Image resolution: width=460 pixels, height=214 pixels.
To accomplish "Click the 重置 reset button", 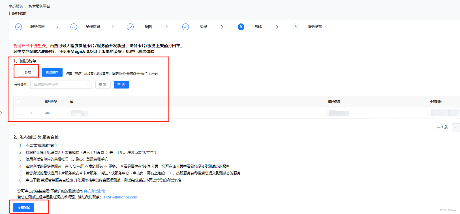I will (103, 85).
